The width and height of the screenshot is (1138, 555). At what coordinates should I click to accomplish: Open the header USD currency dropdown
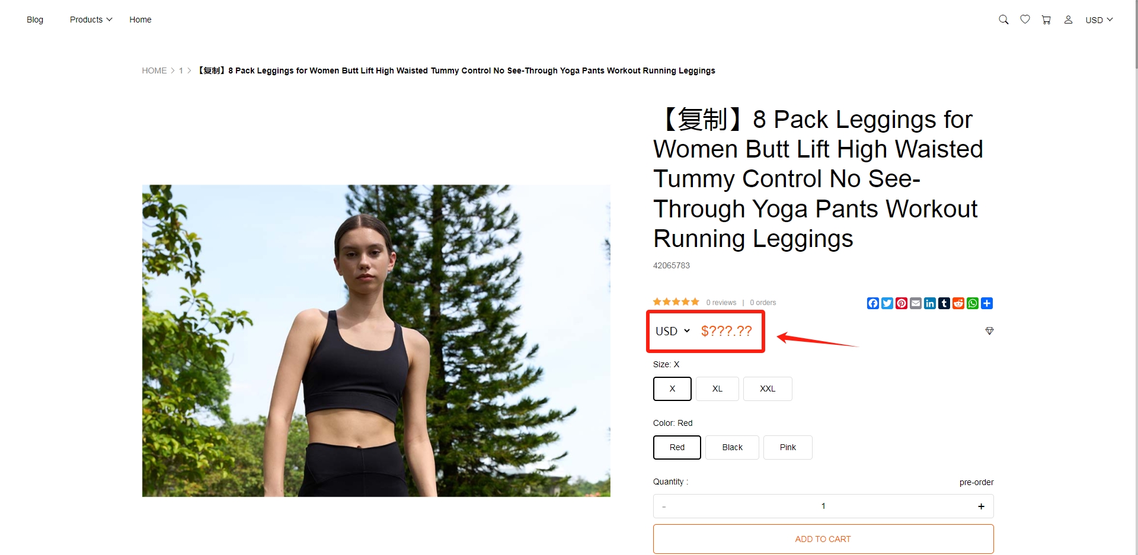pos(1099,20)
